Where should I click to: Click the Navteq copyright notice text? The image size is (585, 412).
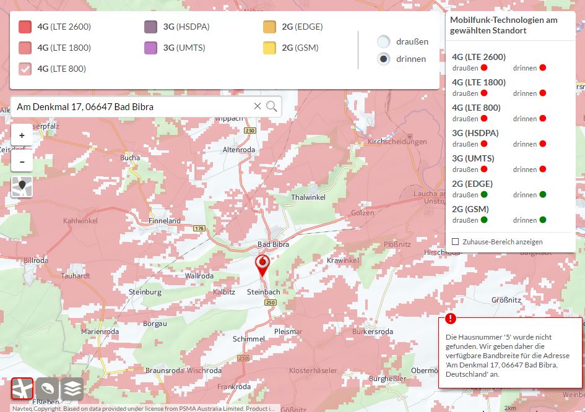point(143,409)
